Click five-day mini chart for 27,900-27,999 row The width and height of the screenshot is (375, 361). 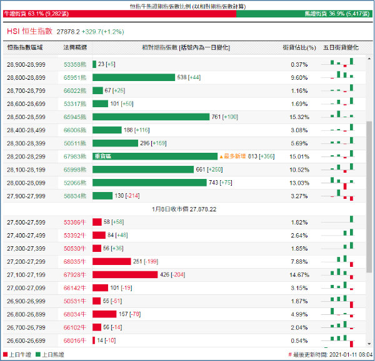coord(337,195)
